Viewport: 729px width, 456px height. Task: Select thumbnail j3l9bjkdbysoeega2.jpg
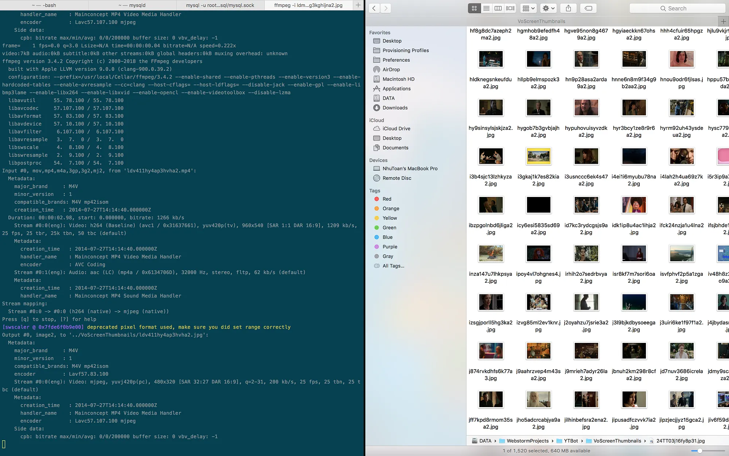coord(634,302)
